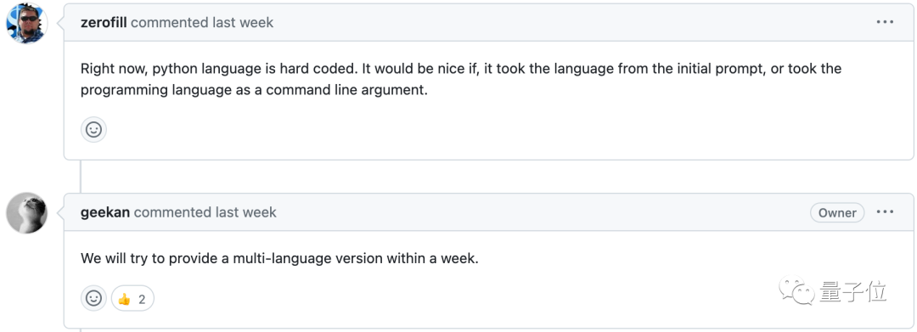Image resolution: width=917 pixels, height=332 pixels.
Task: Add a smiley reaction to zerofill's comment
Action: (x=93, y=129)
